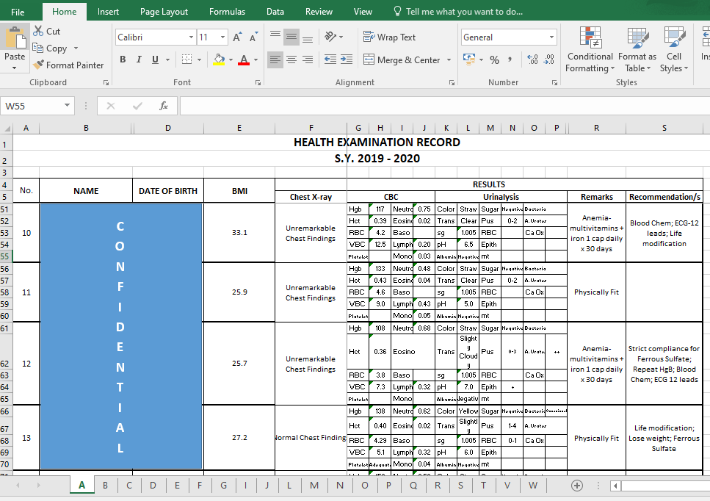Expand the font name dropdown
The height and width of the screenshot is (501, 710).
(191, 37)
